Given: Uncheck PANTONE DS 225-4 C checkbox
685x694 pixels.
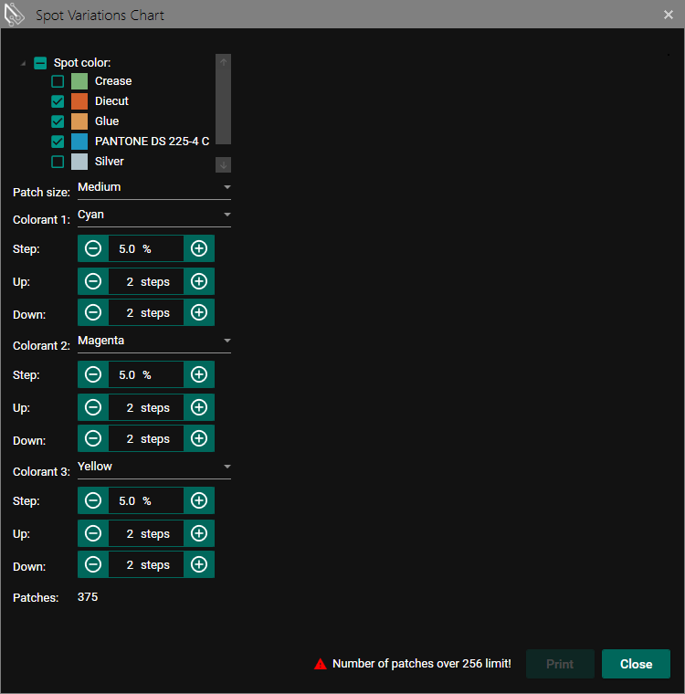Looking at the screenshot, I should pos(58,142).
